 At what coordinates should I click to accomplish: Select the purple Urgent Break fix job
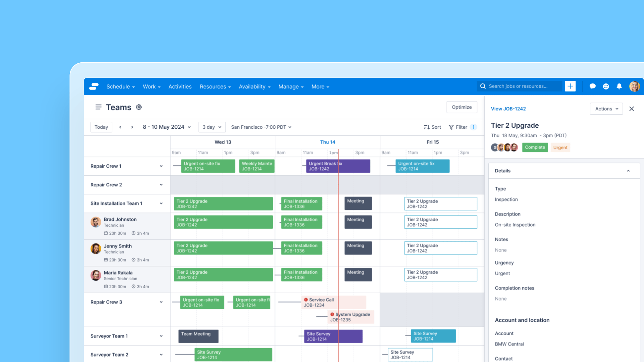click(338, 166)
